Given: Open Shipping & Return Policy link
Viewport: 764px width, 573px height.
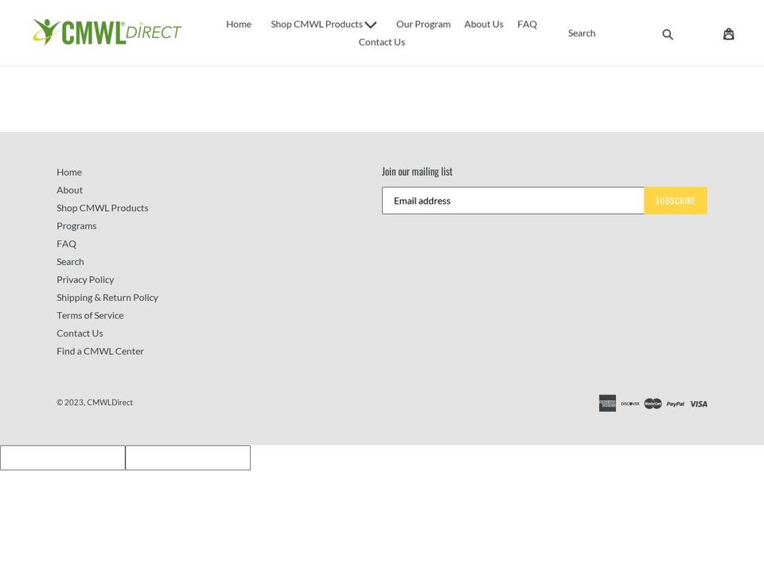Looking at the screenshot, I should pyautogui.click(x=107, y=298).
